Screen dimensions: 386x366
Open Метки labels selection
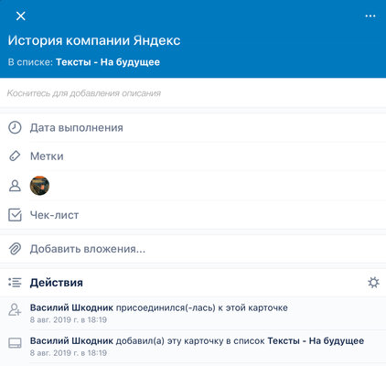click(47, 156)
